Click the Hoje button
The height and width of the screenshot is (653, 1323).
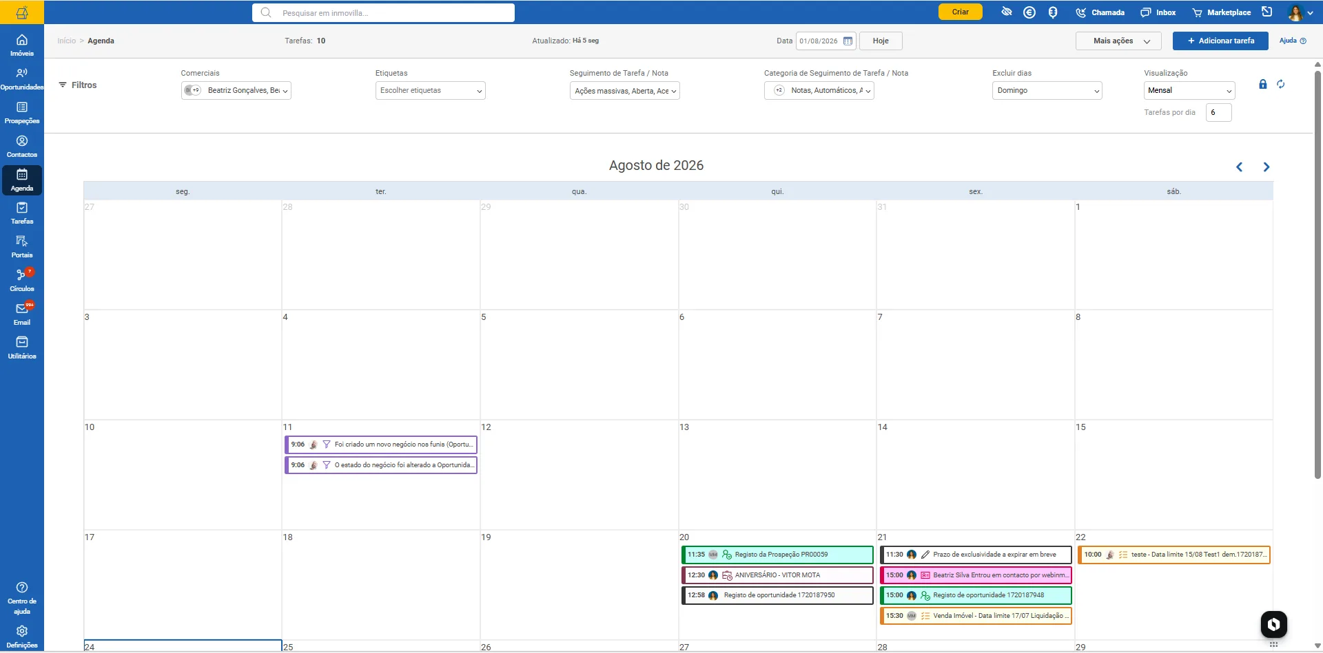881,41
